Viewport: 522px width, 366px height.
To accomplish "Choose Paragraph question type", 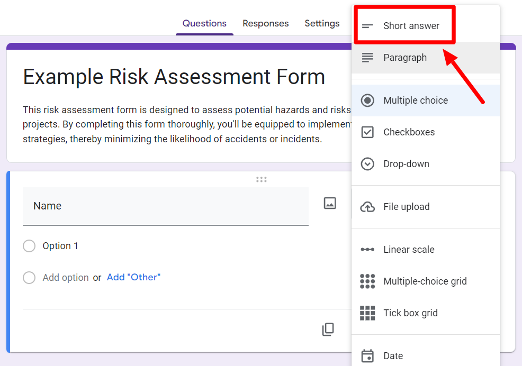I will (x=426, y=58).
